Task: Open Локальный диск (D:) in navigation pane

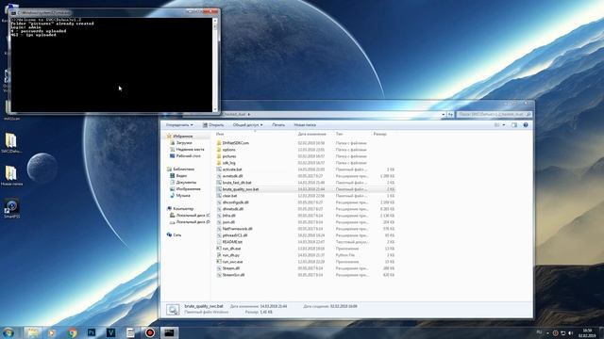Action: click(x=193, y=222)
